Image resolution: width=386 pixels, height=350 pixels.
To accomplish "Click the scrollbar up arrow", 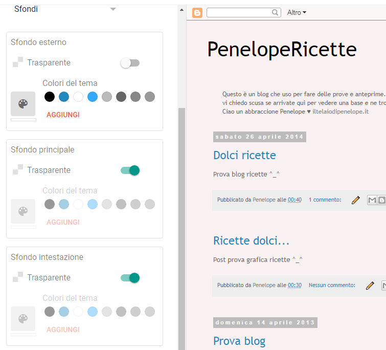I will click(x=181, y=10).
